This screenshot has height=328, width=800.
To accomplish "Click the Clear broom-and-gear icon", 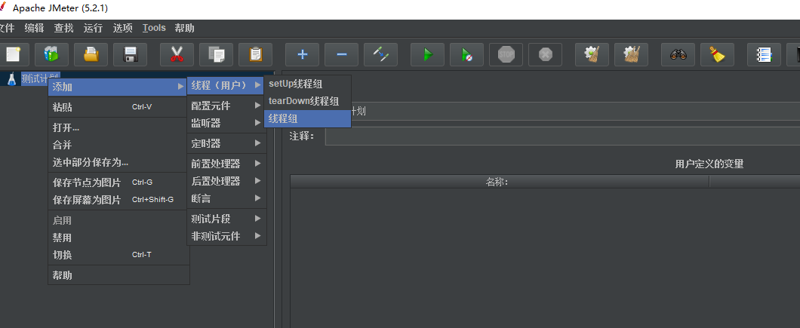I will click(592, 54).
